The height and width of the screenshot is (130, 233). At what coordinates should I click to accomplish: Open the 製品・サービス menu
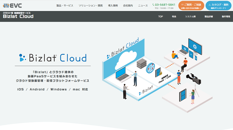tap(65, 6)
